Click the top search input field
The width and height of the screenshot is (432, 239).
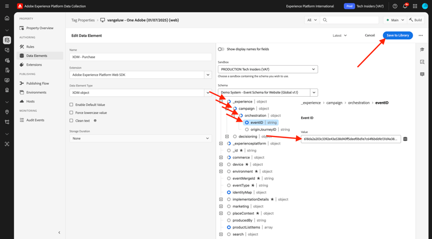[x=349, y=20]
